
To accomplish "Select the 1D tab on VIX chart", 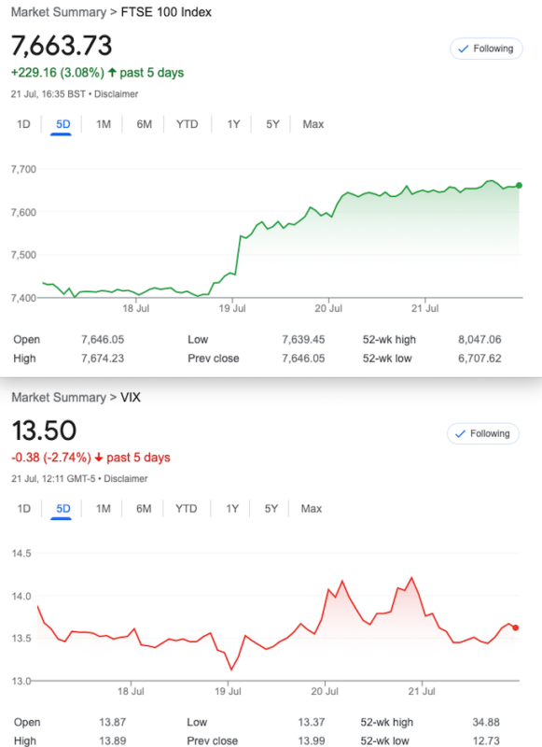I will pyautogui.click(x=24, y=509).
